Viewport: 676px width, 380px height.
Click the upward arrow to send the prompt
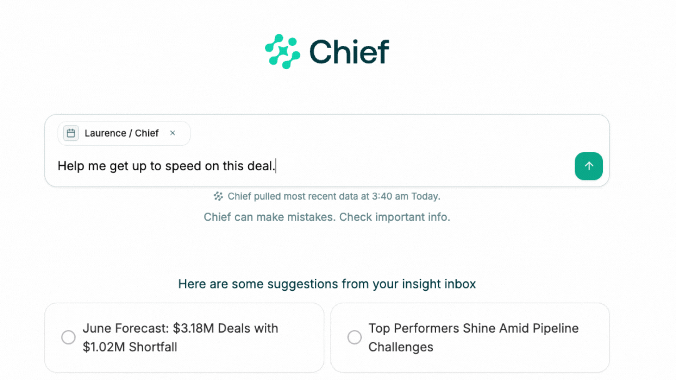coord(588,166)
